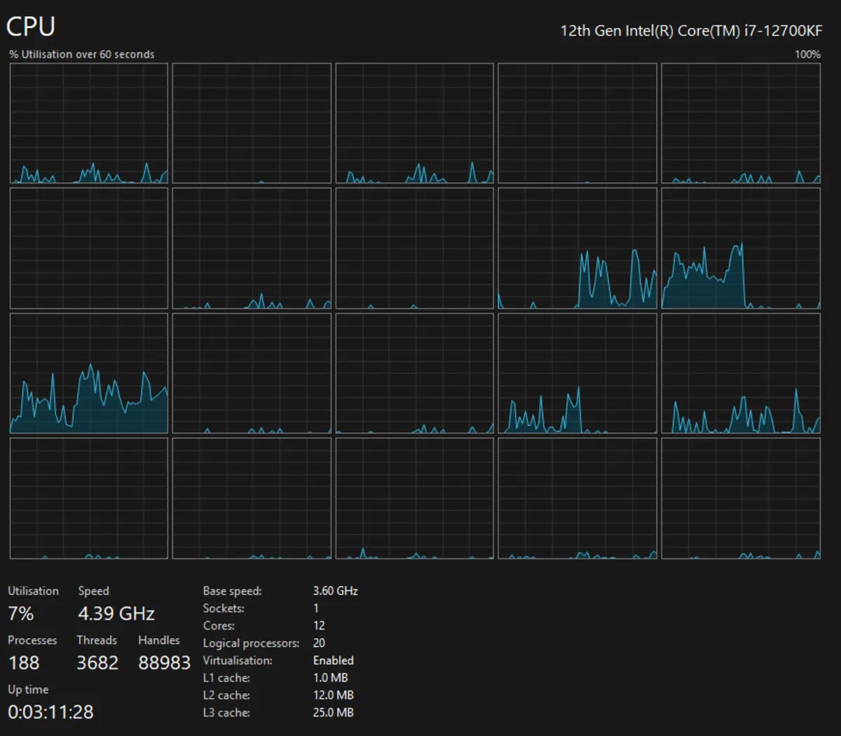Screen dimensions: 841x736
Task: Click the fourth graph in the second row
Action: [577, 248]
